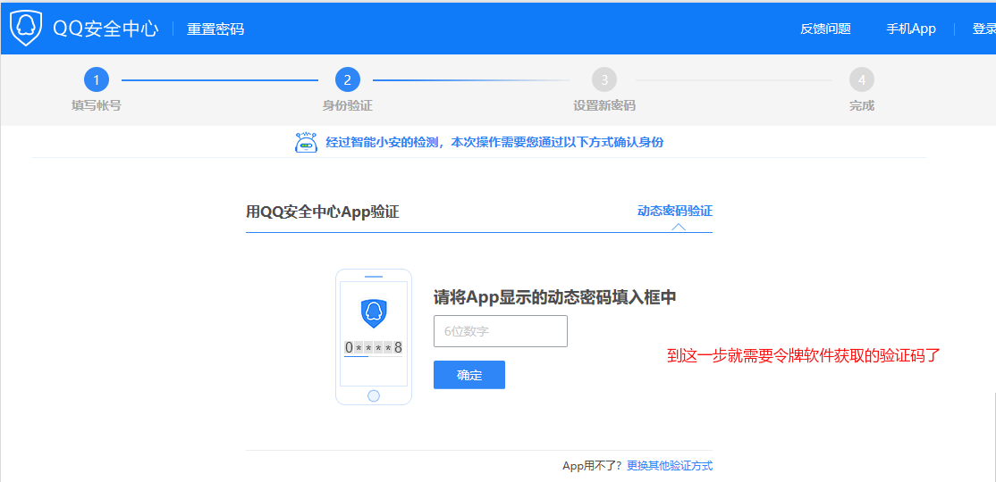Click step 3 circle 设置新密码
Screen dimensions: 996x482
[604, 80]
